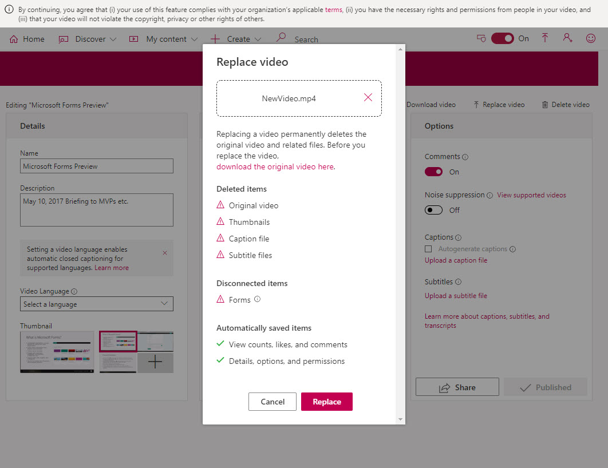The height and width of the screenshot is (468, 608).
Task: Click Delete video in the toolbar
Action: click(565, 105)
